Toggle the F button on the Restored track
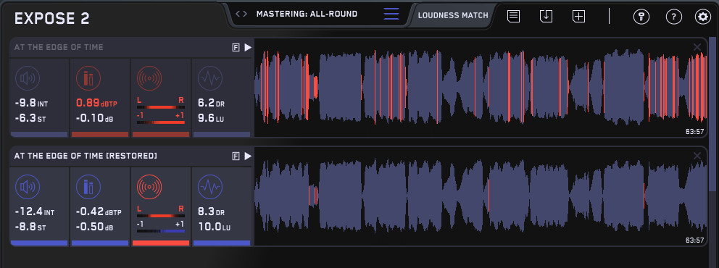 pyautogui.click(x=236, y=156)
